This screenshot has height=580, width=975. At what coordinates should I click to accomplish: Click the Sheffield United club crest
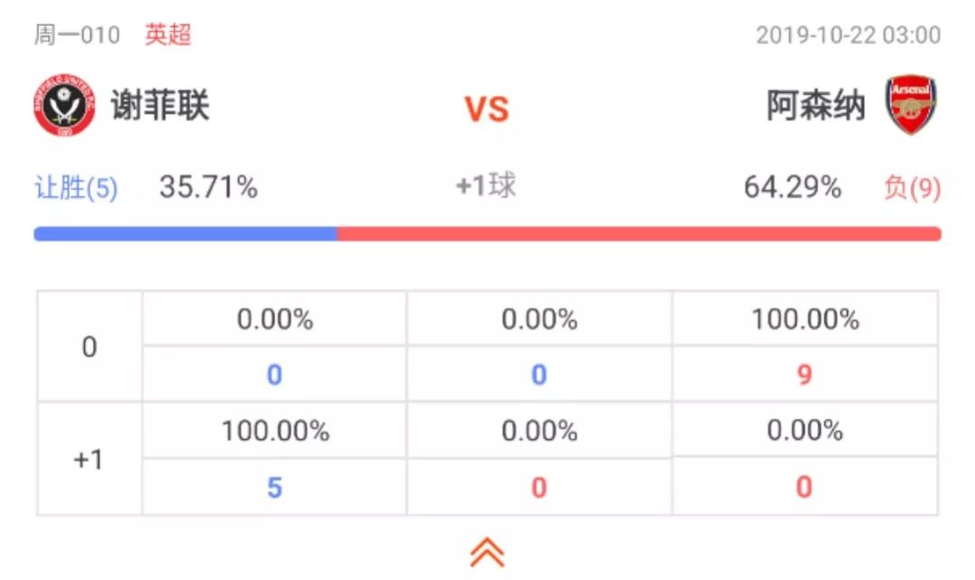pos(64,105)
